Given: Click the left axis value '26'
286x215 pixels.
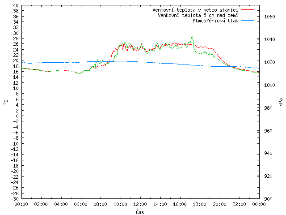Looking at the screenshot, I should click(x=16, y=44).
